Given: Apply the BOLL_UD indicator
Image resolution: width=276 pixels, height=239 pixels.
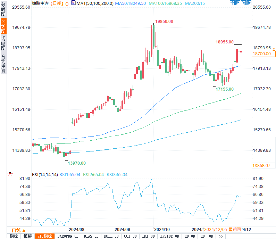Looking at the screenshot, I should [111, 236].
